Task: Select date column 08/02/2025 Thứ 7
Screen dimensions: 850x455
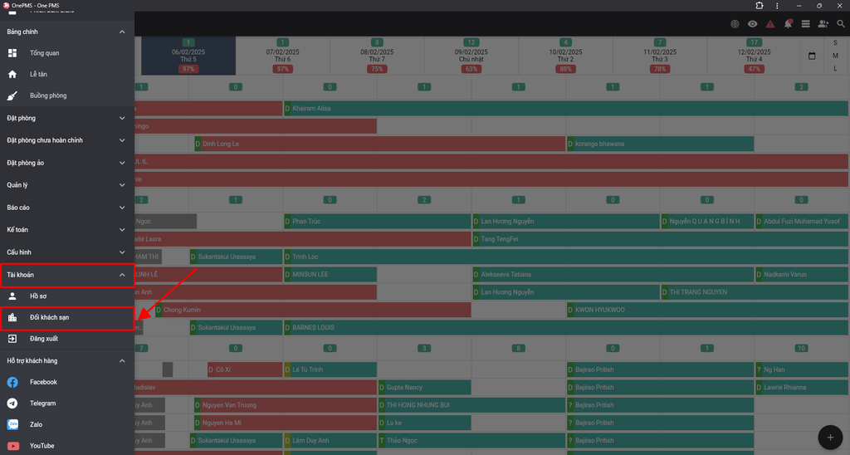Action: (377, 56)
